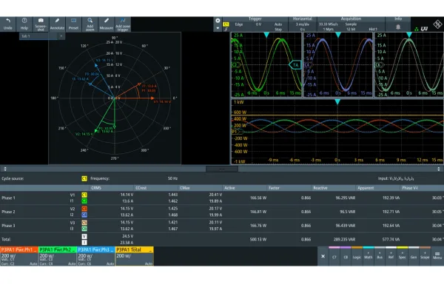Viewport: 444px width, 296px height.
Task: Open the Menu button at bottom right
Action: [437, 256]
